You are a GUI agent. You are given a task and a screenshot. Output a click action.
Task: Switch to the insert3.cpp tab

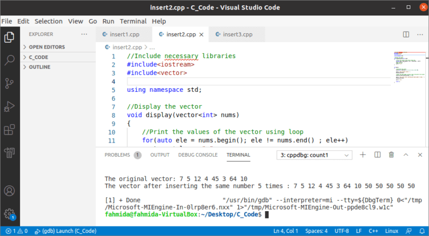[x=237, y=34]
